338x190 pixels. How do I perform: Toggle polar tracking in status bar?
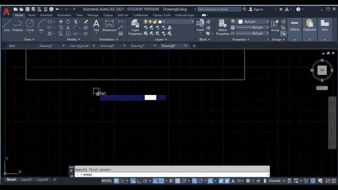[x=145, y=181]
